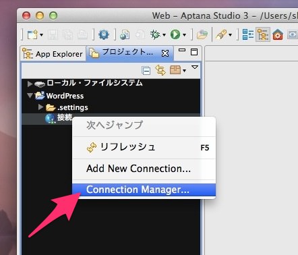
Task: Click the yellow window minimize button
Action: 40,16
